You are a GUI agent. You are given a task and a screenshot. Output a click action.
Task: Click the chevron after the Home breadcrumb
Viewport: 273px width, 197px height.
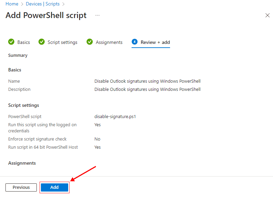[23, 4]
